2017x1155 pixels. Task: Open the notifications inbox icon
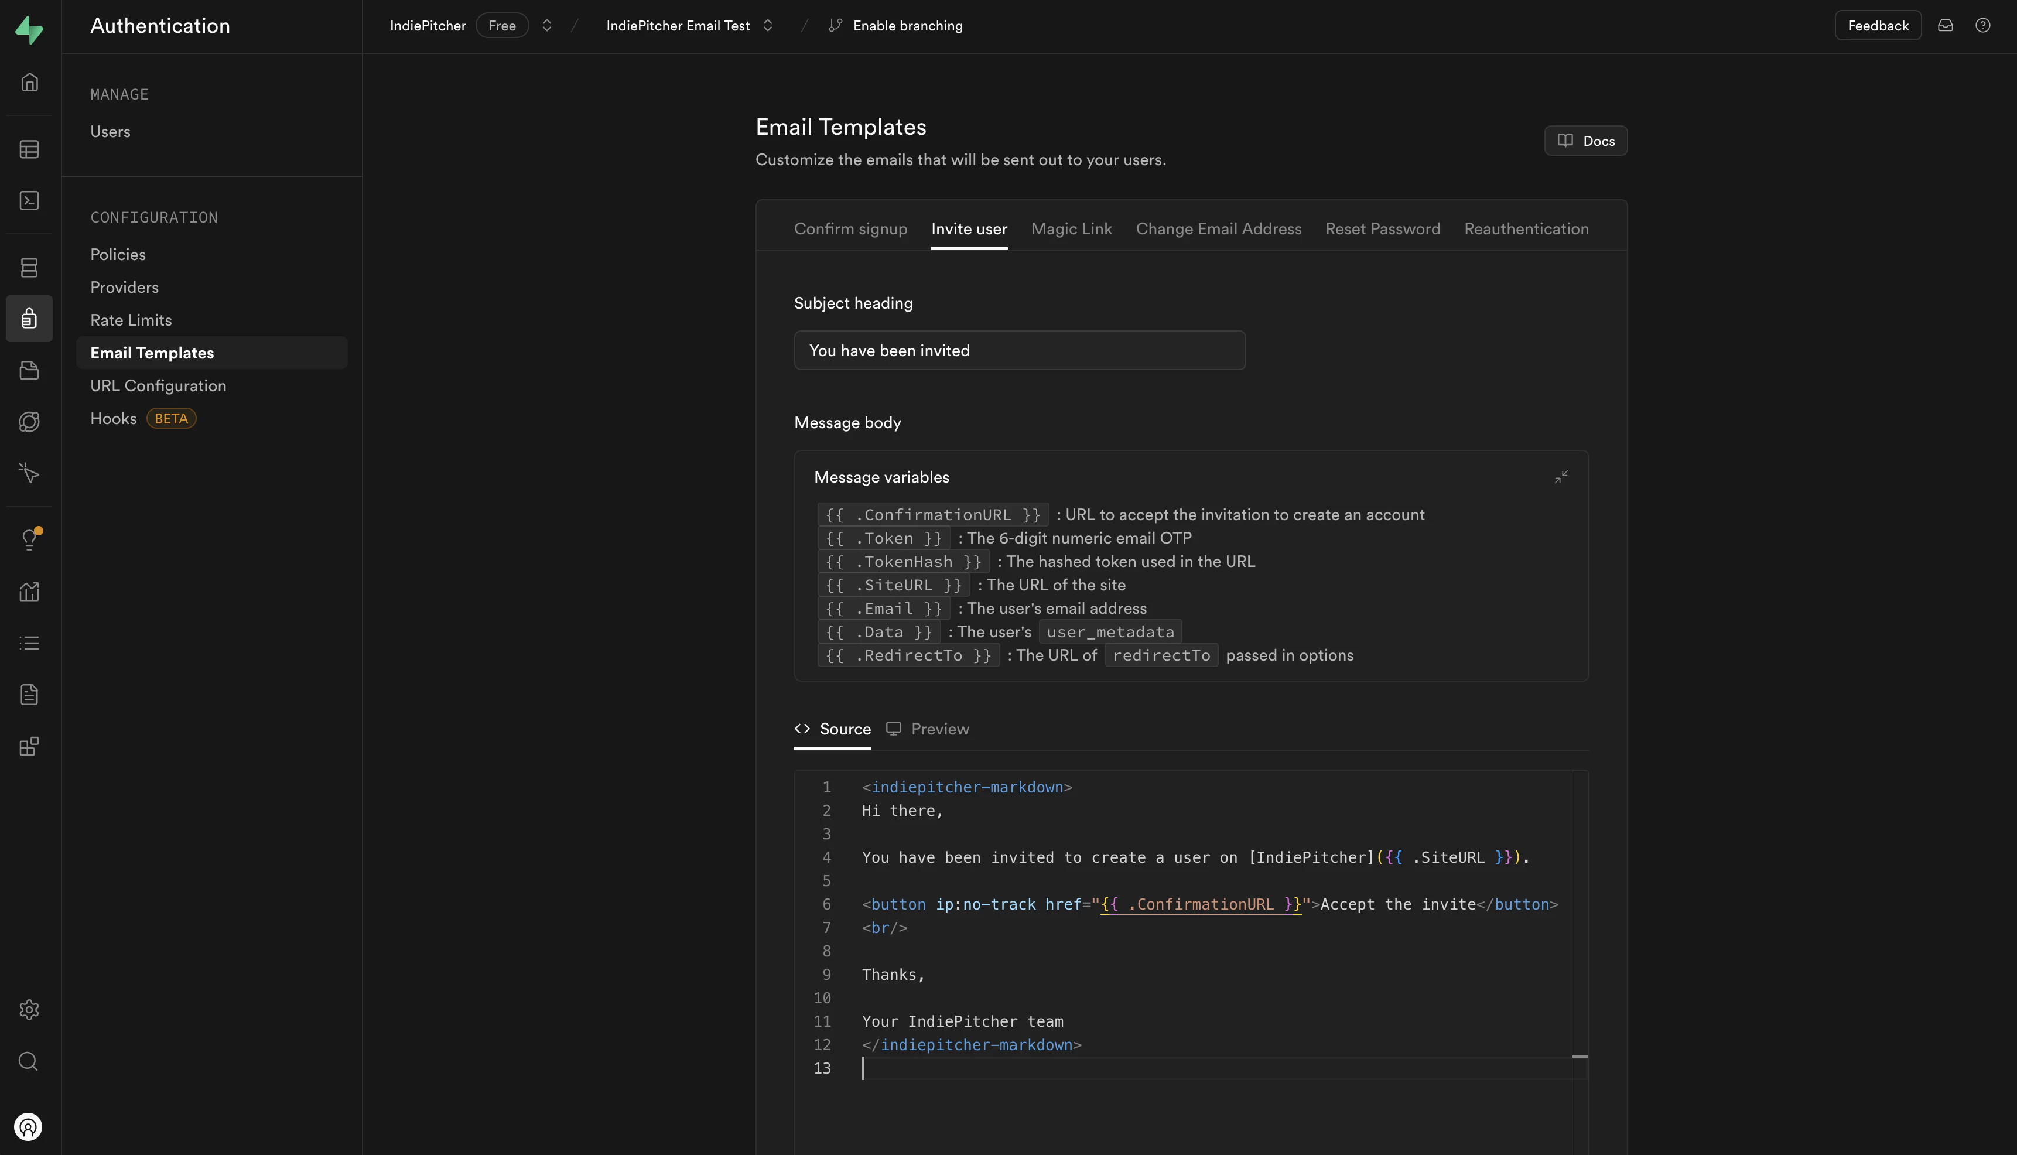(1945, 25)
